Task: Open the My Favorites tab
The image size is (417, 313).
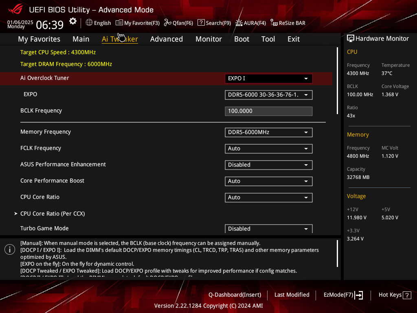Action: tap(39, 39)
